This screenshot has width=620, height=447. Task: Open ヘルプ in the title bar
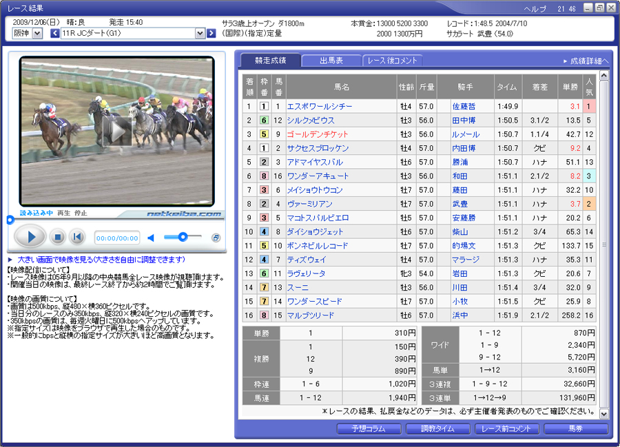(x=535, y=9)
